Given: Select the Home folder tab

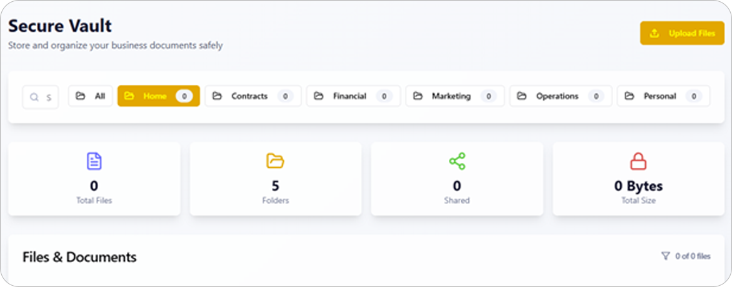Looking at the screenshot, I should (x=158, y=96).
